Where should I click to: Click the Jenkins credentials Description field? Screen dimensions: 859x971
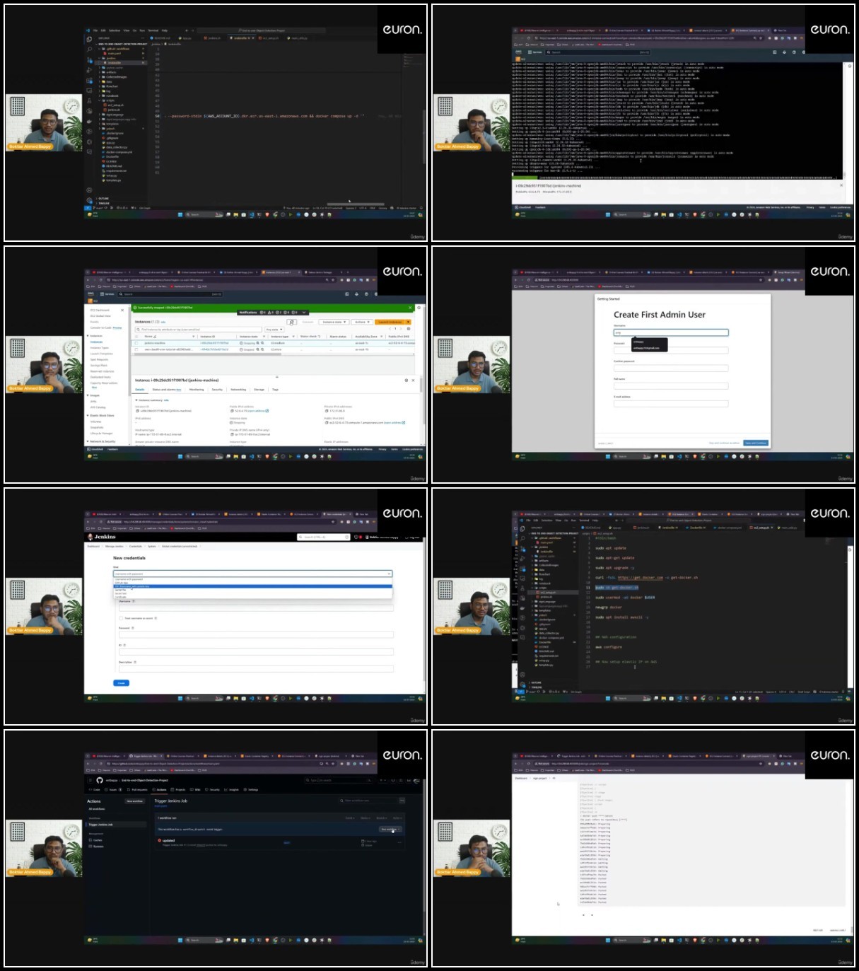[x=256, y=669]
